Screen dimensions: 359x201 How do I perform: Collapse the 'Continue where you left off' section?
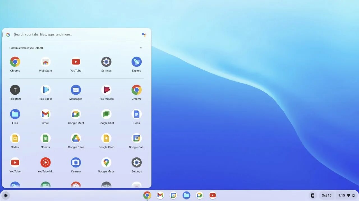pos(141,48)
